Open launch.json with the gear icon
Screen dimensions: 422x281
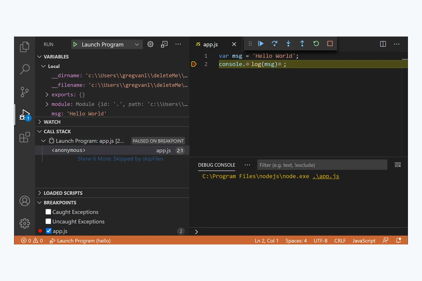point(151,44)
